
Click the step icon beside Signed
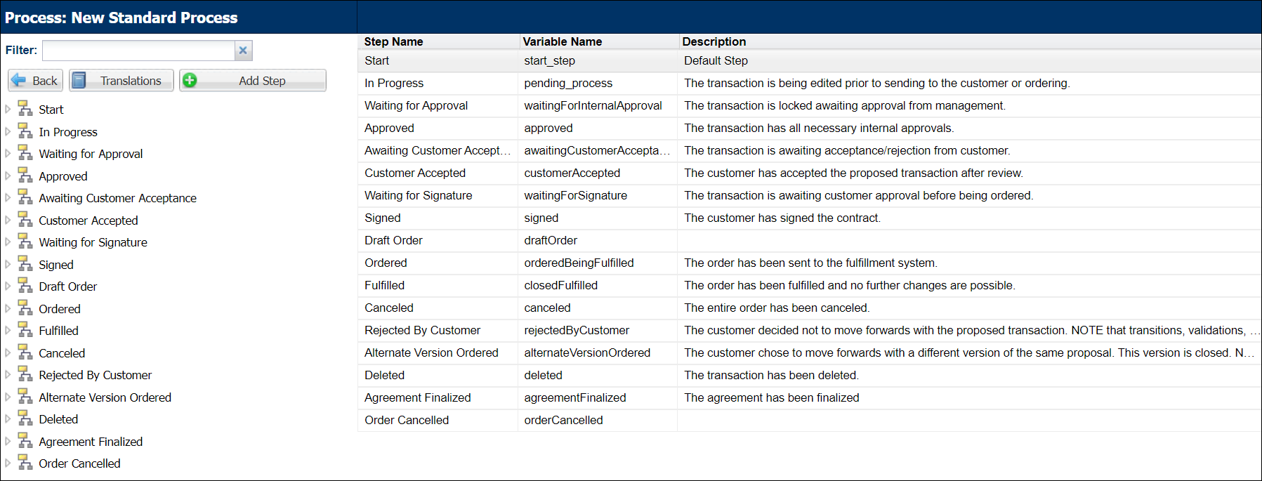click(25, 264)
